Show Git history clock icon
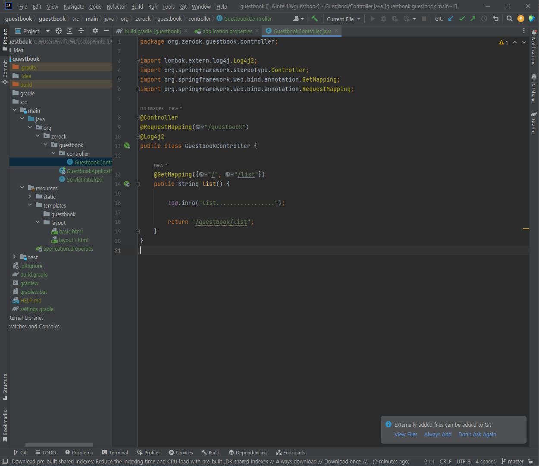Viewport: 539px width, 466px height. (484, 19)
